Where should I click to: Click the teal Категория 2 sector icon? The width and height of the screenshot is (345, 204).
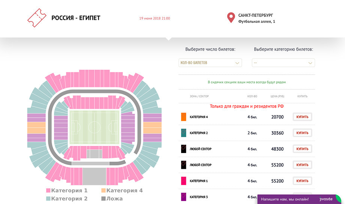point(184,133)
